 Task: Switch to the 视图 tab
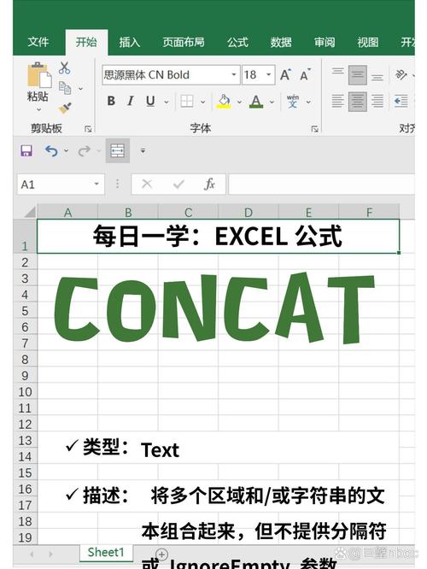[368, 42]
